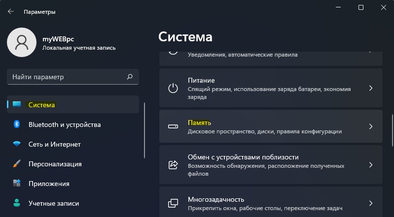Click the myWEBpc account name
The image size is (394, 217).
tap(58, 39)
